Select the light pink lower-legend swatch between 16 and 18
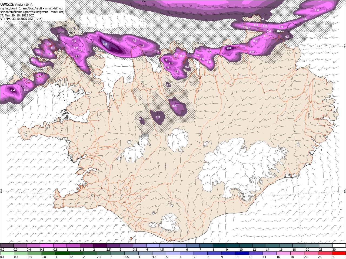Viewport: 346px width, 259px height. [x=283, y=253]
